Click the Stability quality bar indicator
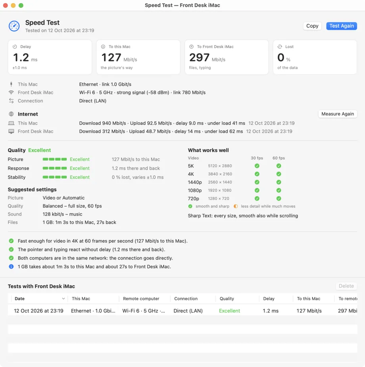 (x=55, y=177)
